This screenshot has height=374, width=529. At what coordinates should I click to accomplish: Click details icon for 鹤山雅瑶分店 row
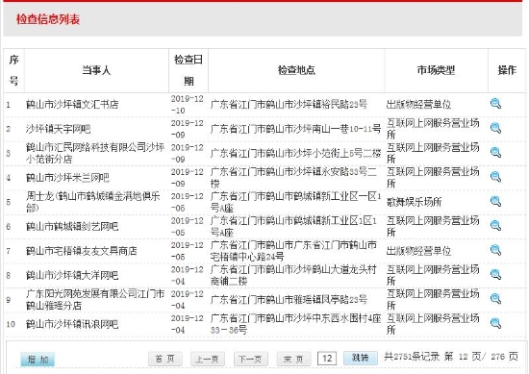[495, 299]
